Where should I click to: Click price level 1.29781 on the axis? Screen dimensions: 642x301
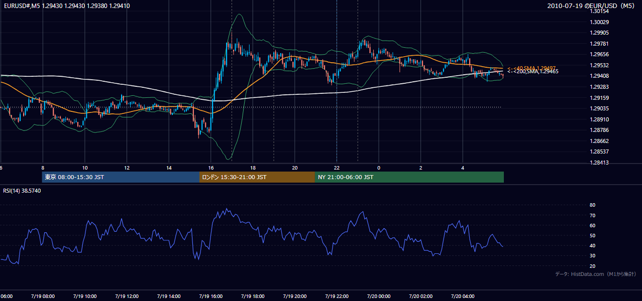pyautogui.click(x=599, y=44)
